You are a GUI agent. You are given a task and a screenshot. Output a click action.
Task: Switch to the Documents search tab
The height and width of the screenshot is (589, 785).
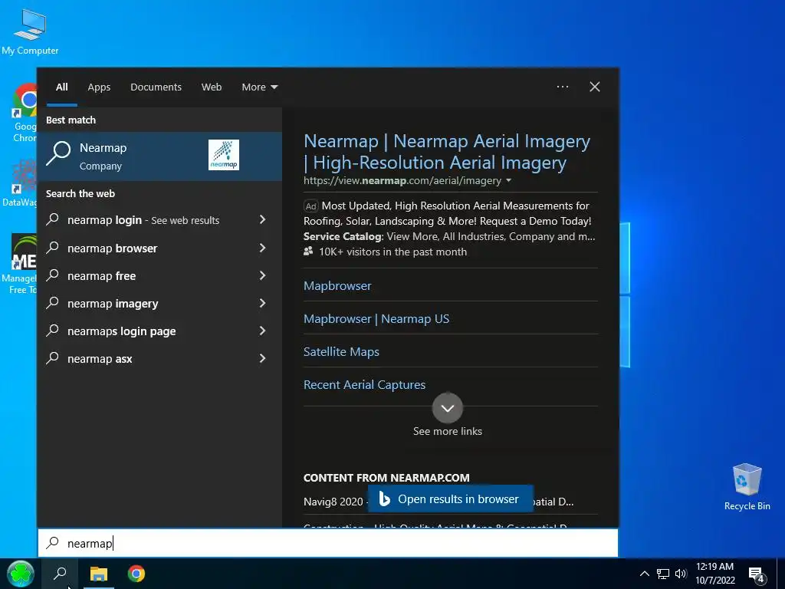coord(156,87)
